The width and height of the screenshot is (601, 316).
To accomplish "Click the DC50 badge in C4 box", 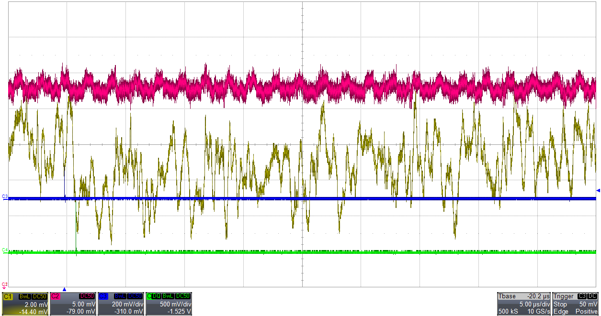I will pos(183,296).
